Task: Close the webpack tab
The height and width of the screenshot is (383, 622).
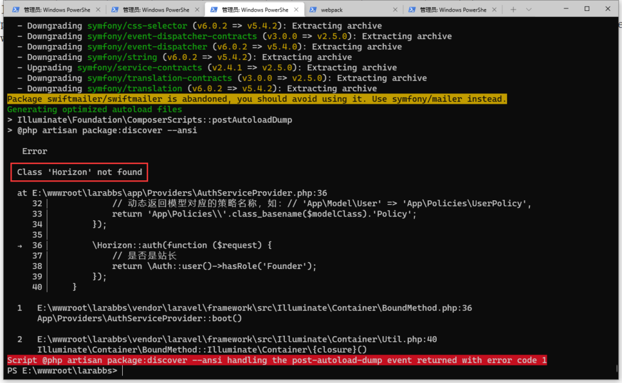Action: point(395,9)
